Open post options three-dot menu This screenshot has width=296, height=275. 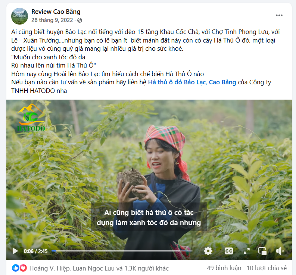pyautogui.click(x=279, y=15)
